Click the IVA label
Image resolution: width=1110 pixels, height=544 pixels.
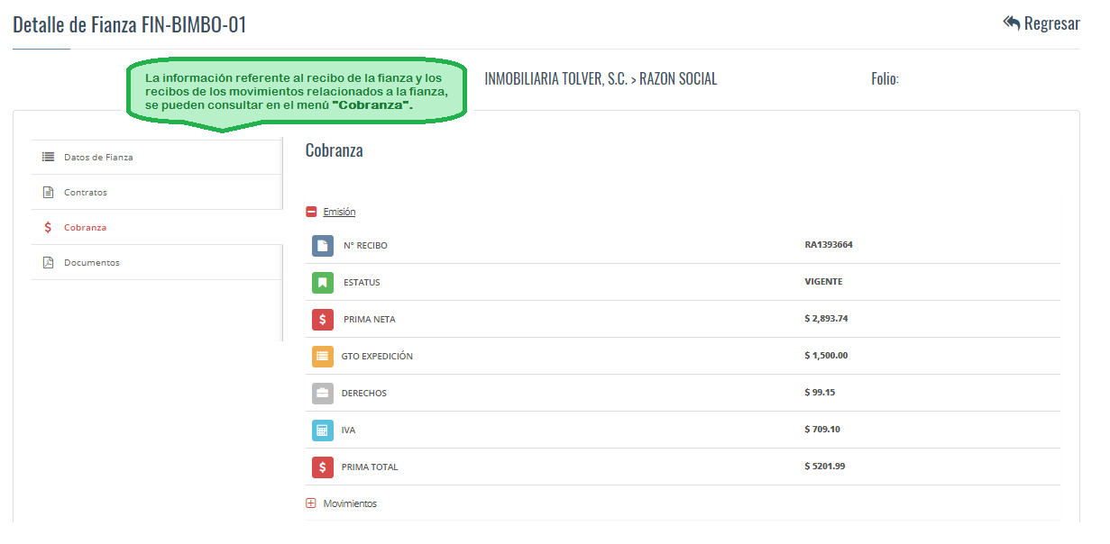click(348, 430)
